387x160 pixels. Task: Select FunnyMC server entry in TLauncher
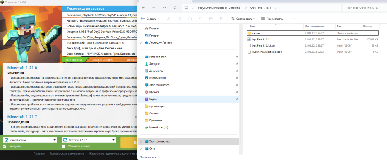(x=100, y=21)
